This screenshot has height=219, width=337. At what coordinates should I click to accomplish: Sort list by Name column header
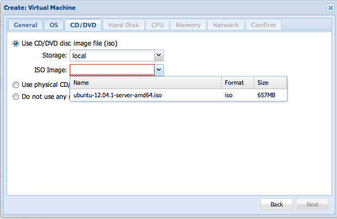145,83
